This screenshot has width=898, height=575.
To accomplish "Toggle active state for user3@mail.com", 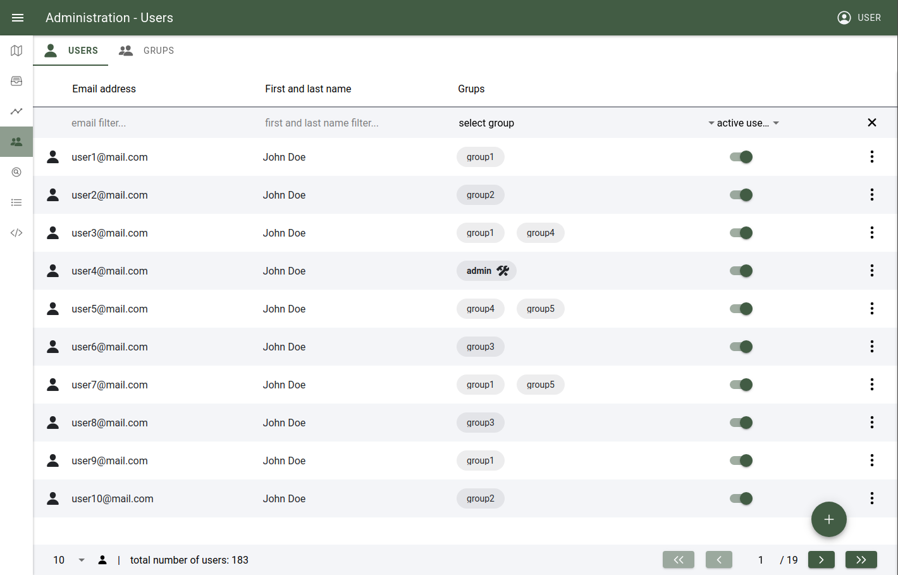I will [741, 233].
